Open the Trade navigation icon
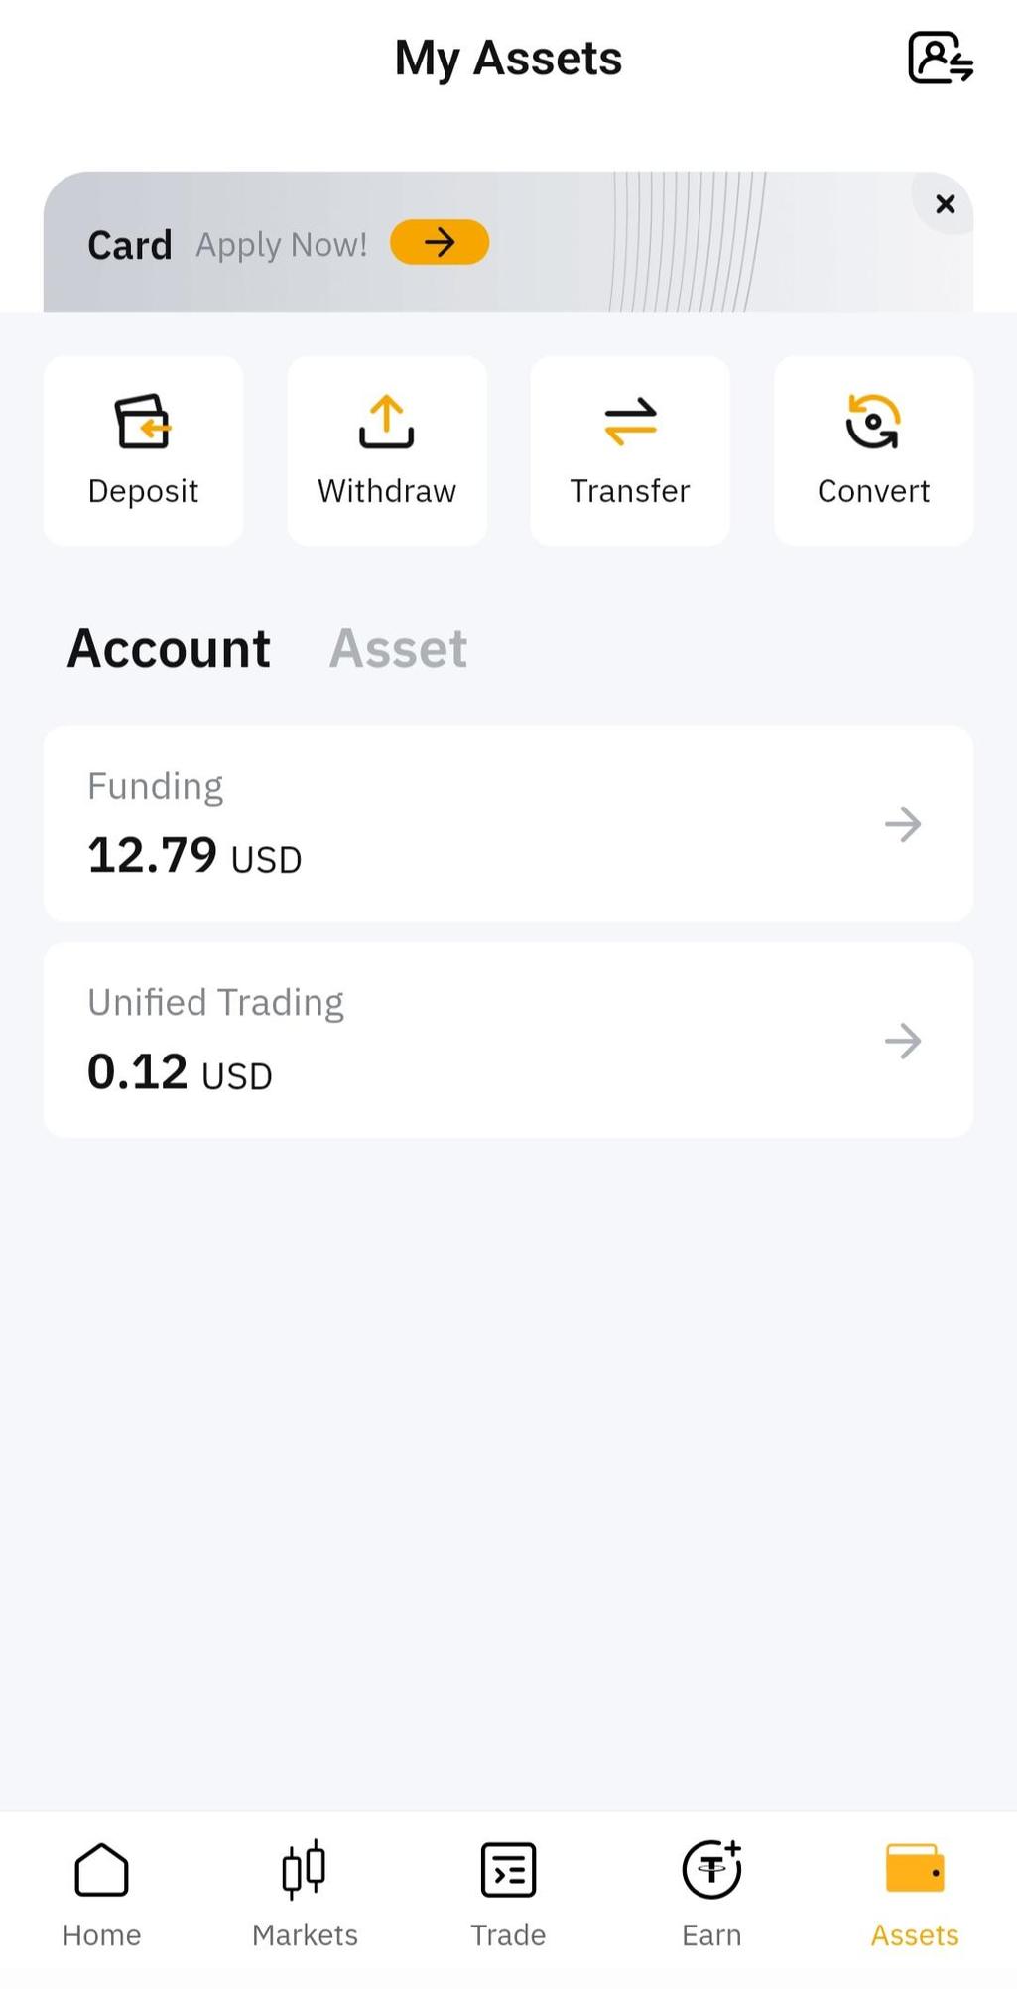This screenshot has height=1989, width=1017. pos(508,1870)
